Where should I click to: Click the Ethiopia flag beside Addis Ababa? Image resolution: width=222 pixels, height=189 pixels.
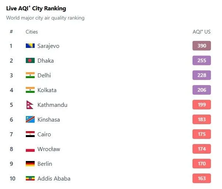click(30, 178)
